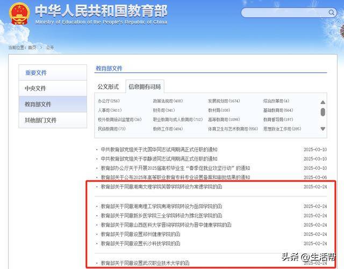Click the national emblem logo
Screen dimensions: 344x269
point(19,13)
